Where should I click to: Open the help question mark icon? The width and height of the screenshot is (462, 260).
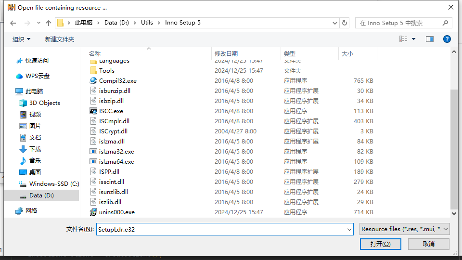coord(447,39)
